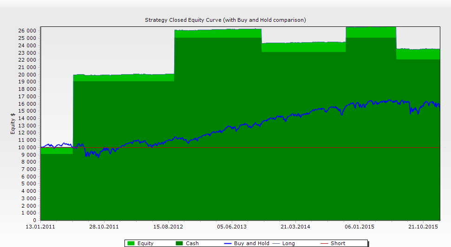The height and width of the screenshot is (247, 451).
Task: Click the Strategy Closed Equity Curve title
Action: point(225,20)
